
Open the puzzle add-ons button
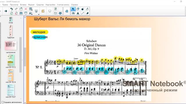(x=67, y=11)
